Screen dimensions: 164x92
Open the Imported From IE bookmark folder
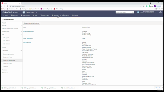pyautogui.click(x=34, y=9)
